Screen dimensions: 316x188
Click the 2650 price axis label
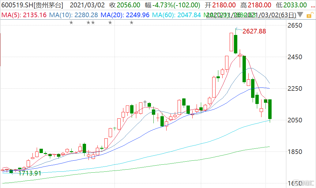(295, 25)
